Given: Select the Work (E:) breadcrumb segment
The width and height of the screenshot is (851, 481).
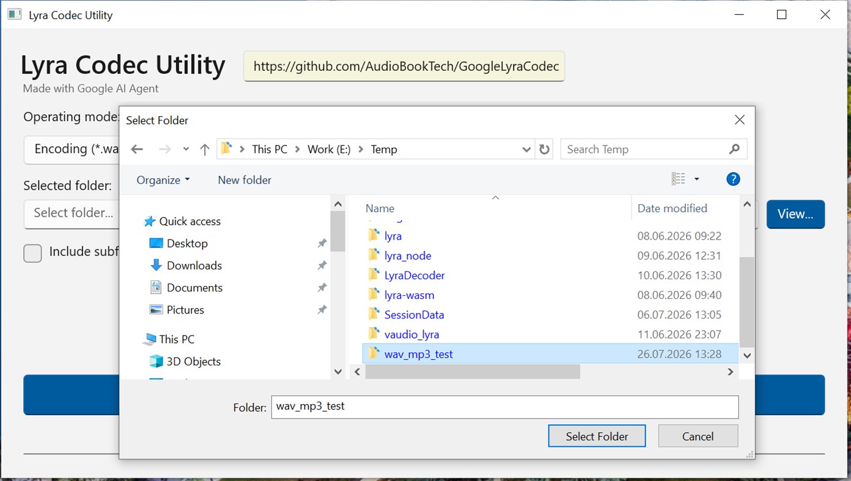Looking at the screenshot, I should coord(329,150).
